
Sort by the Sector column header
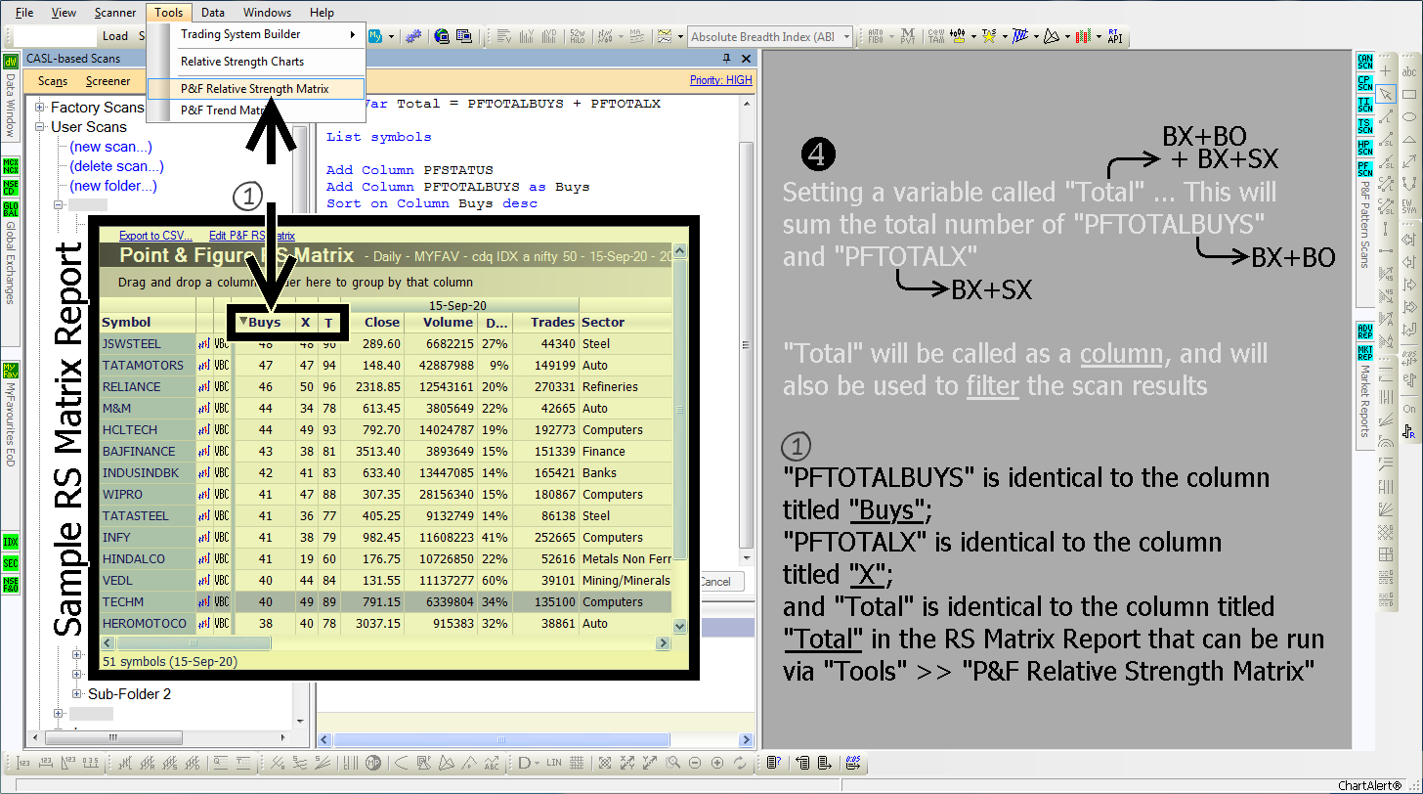(x=625, y=322)
